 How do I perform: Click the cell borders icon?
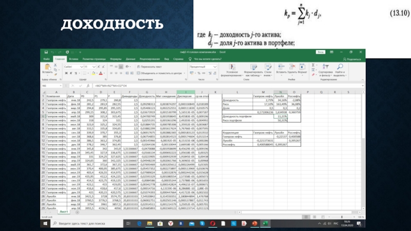click(x=84, y=73)
